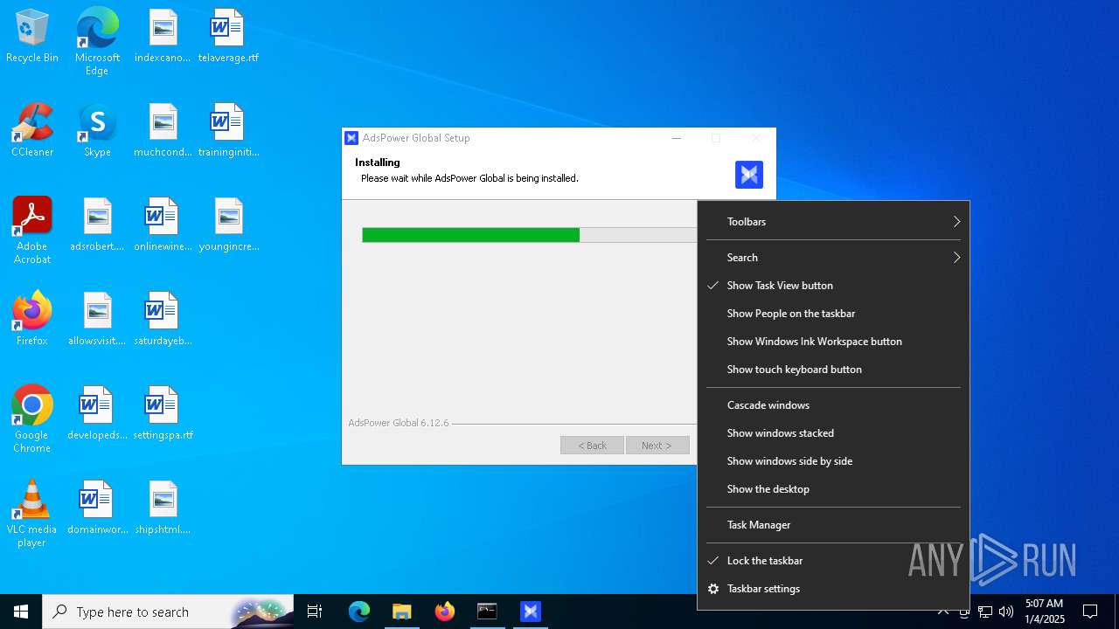Click the AdsPower Global 6.12.6 version text
Viewport: 1119px width, 629px height.
point(399,423)
